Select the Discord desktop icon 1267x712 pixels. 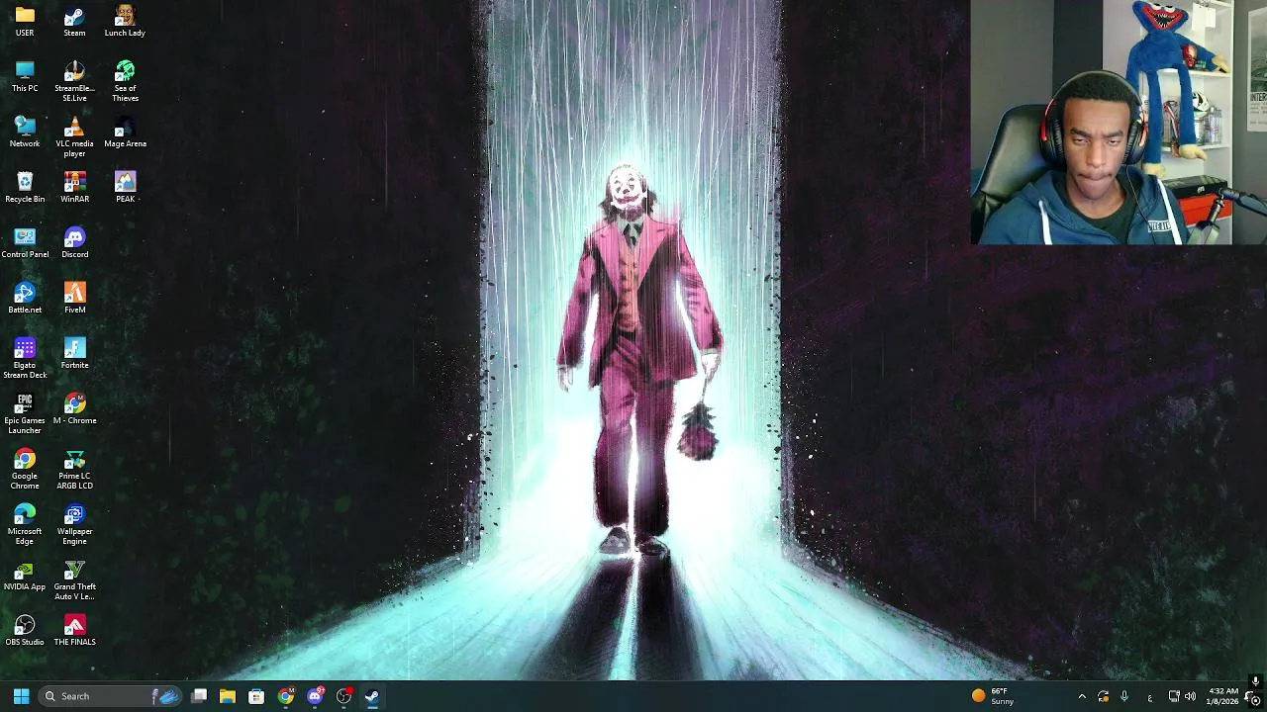(x=74, y=243)
